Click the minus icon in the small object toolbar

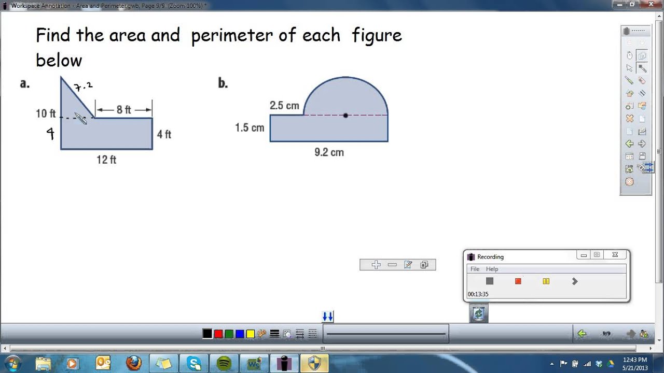pos(392,265)
